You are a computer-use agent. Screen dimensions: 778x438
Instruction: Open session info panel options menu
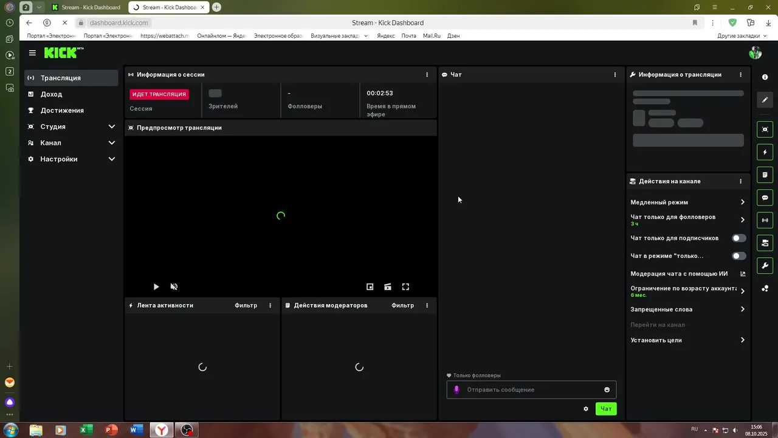(427, 75)
